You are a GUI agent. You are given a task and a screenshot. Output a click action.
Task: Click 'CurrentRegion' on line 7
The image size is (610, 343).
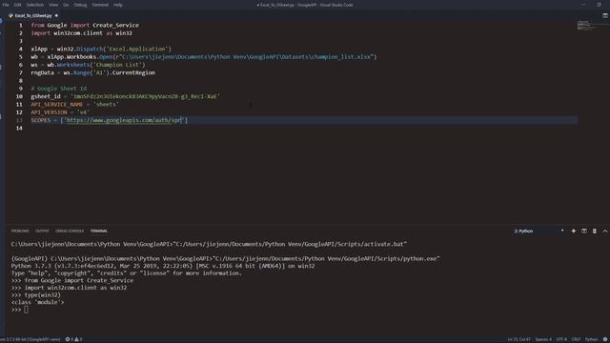pyautogui.click(x=133, y=72)
